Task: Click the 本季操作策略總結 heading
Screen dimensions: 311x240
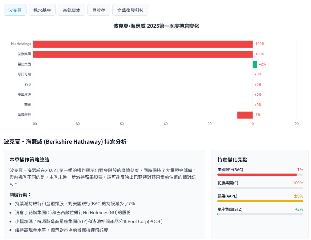Action: pyautogui.click(x=29, y=160)
